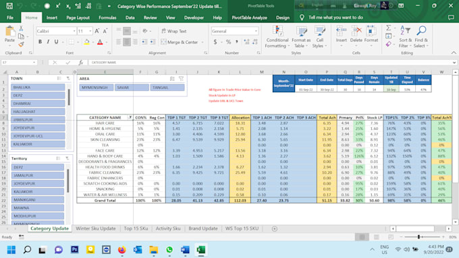Image resolution: width=459 pixels, height=258 pixels.
Task: Open CATEGORY NAME filter dropdown
Action: [x=130, y=117]
